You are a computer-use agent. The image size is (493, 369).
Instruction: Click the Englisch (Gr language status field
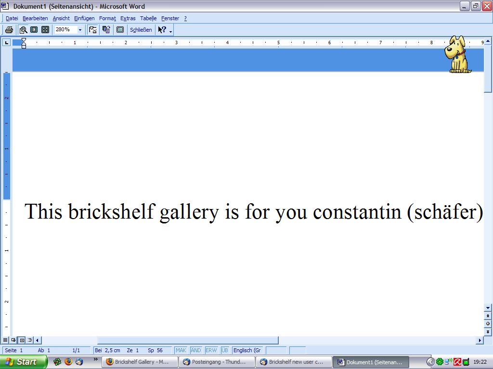pos(247,350)
